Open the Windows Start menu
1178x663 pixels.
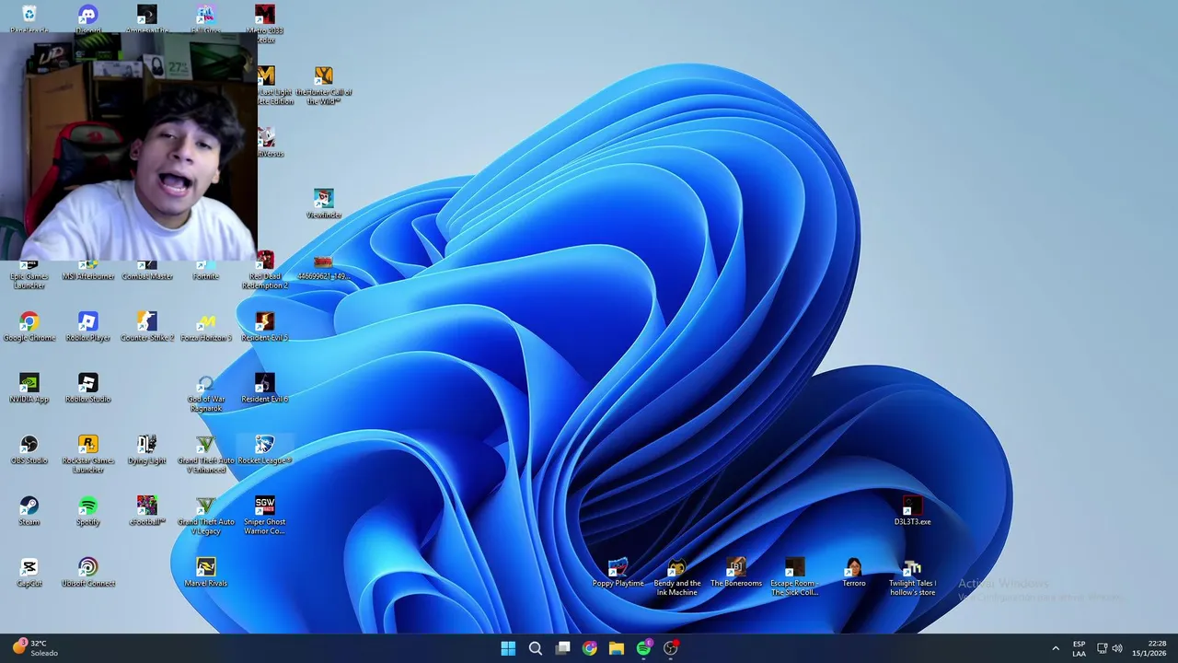[508, 648]
